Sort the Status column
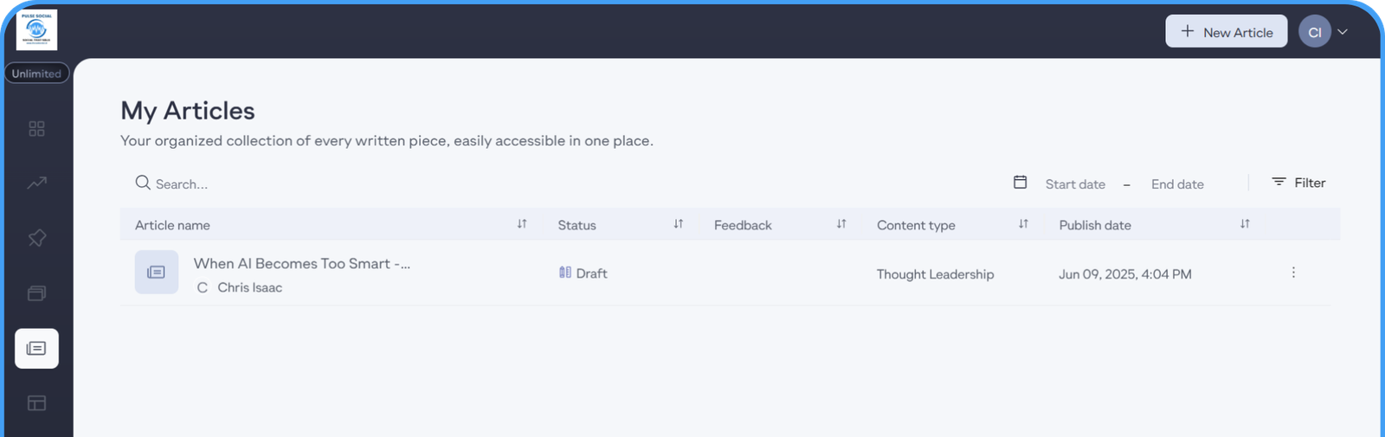Image resolution: width=1385 pixels, height=437 pixels. tap(679, 224)
